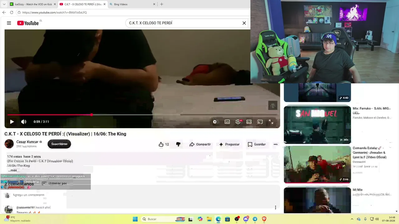Close the Bing Videos tab

(x=154, y=4)
